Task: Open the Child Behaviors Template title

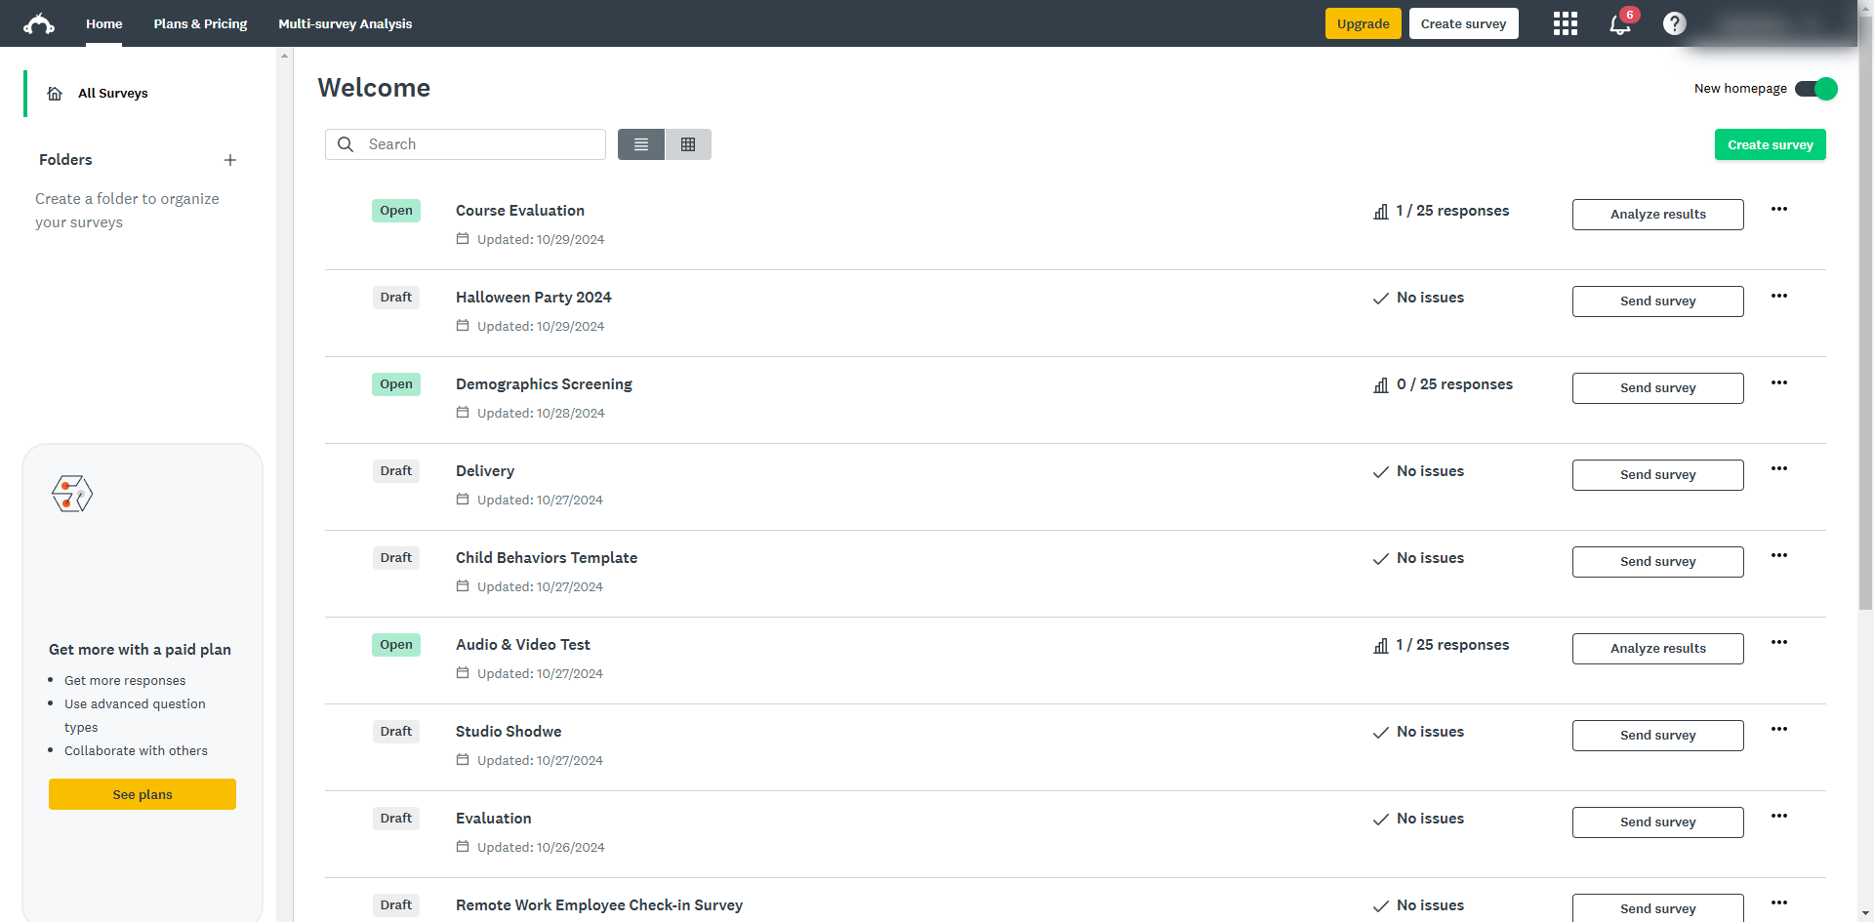Action: point(547,558)
